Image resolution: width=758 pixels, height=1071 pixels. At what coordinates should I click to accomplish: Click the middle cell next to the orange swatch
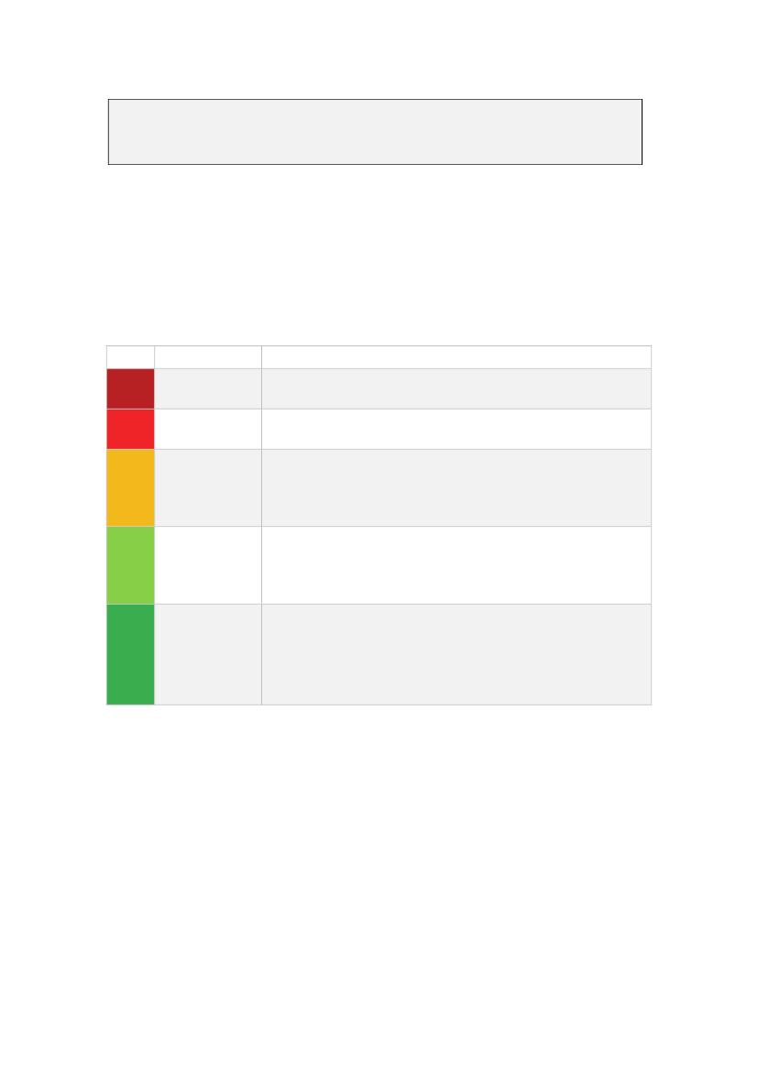[208, 487]
